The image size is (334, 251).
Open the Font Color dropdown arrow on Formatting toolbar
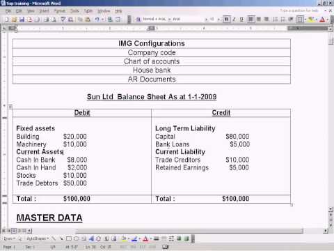pos(328,19)
